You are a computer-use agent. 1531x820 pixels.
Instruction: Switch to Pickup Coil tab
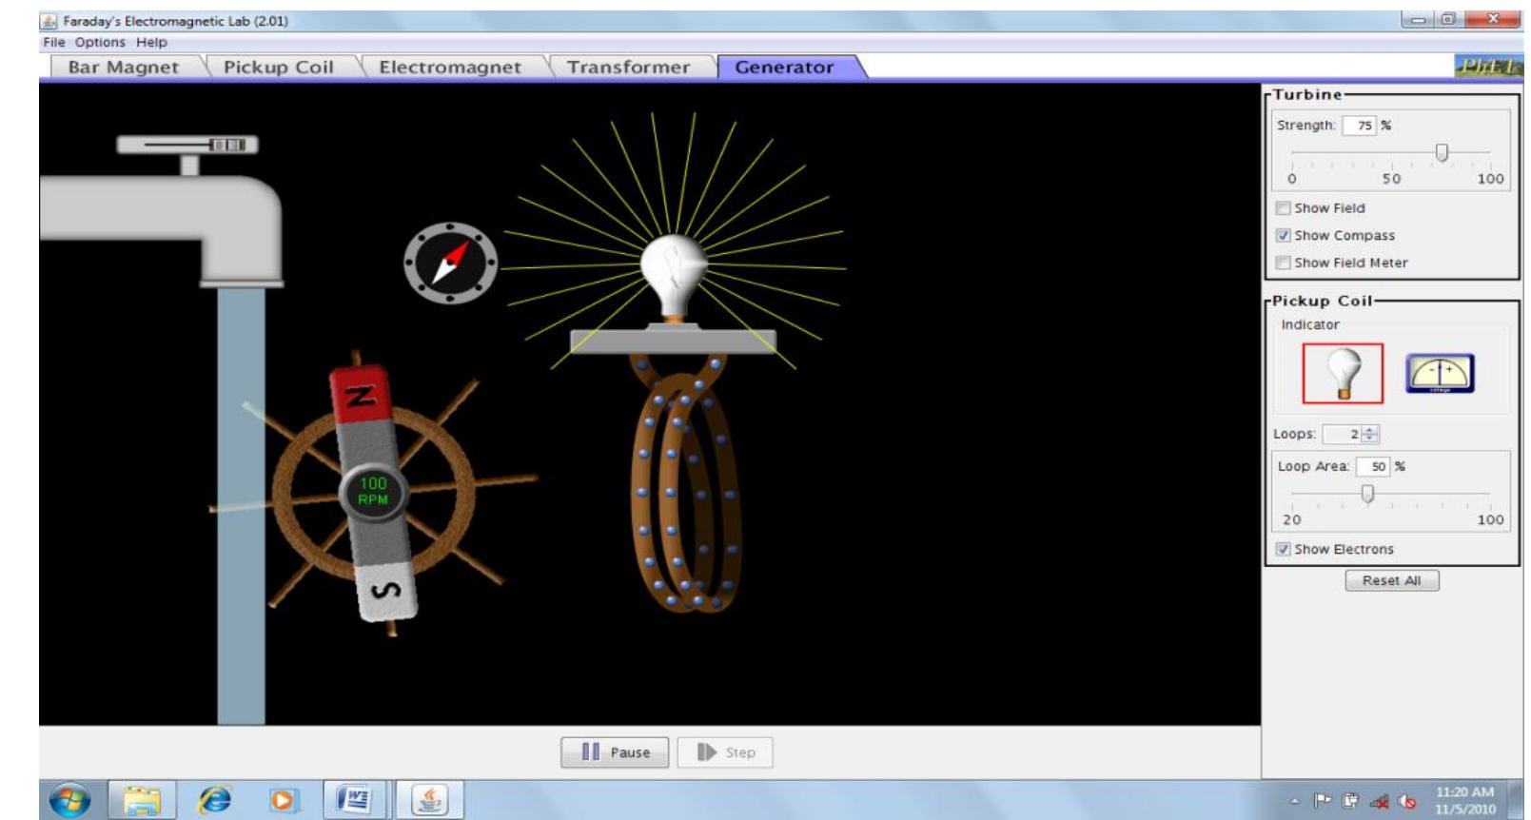point(278,67)
